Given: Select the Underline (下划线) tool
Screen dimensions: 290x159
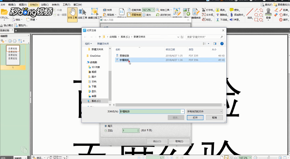Looking at the screenshot, I should coord(222,19).
